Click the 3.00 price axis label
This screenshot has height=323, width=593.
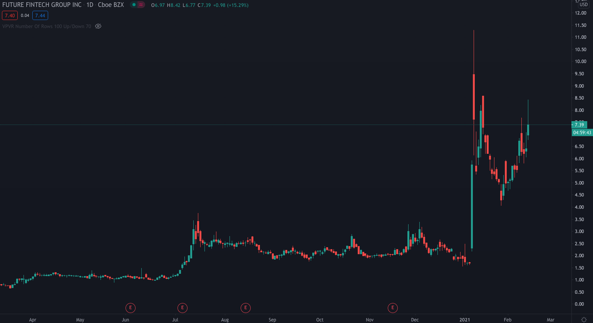point(579,231)
